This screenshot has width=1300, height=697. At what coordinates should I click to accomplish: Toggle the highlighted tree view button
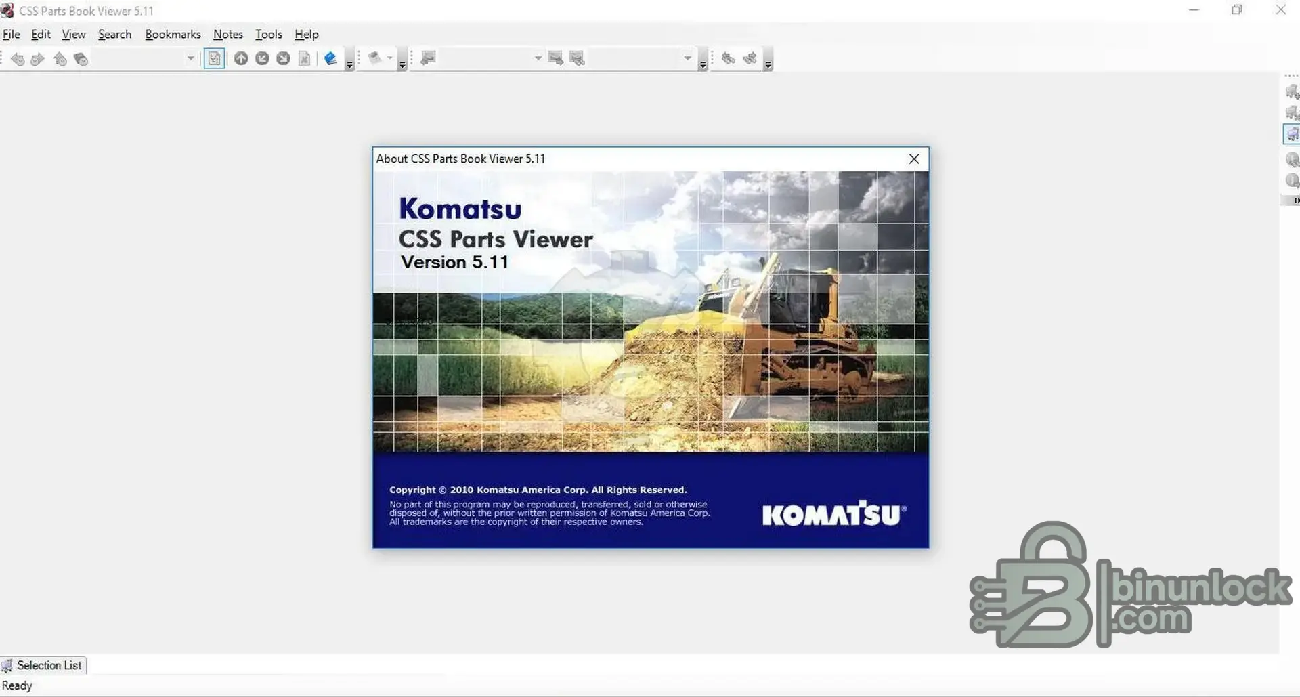(x=215, y=59)
